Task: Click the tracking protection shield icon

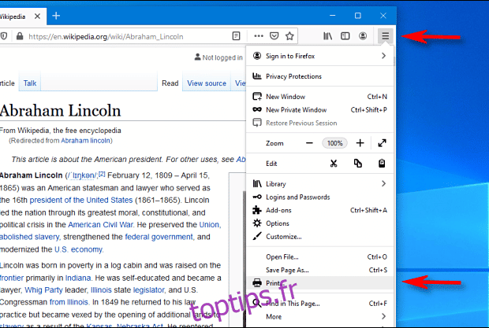Action: pyautogui.click(x=4, y=36)
